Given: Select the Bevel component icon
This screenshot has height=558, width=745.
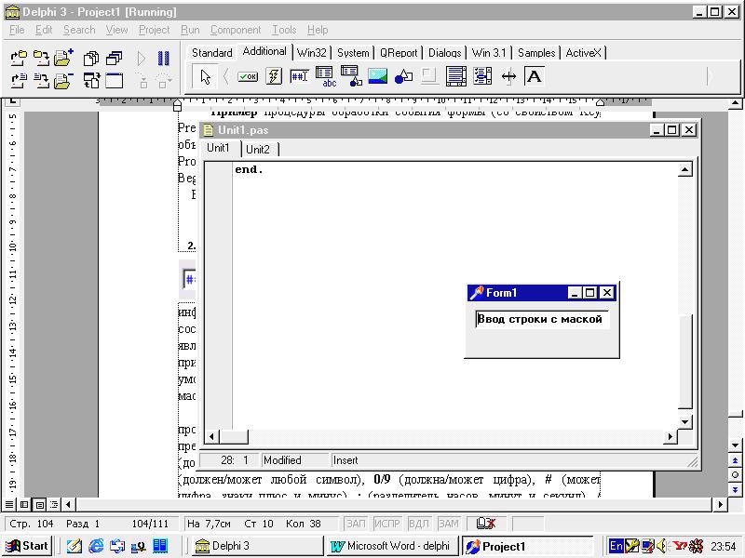Looking at the screenshot, I should (x=429, y=76).
